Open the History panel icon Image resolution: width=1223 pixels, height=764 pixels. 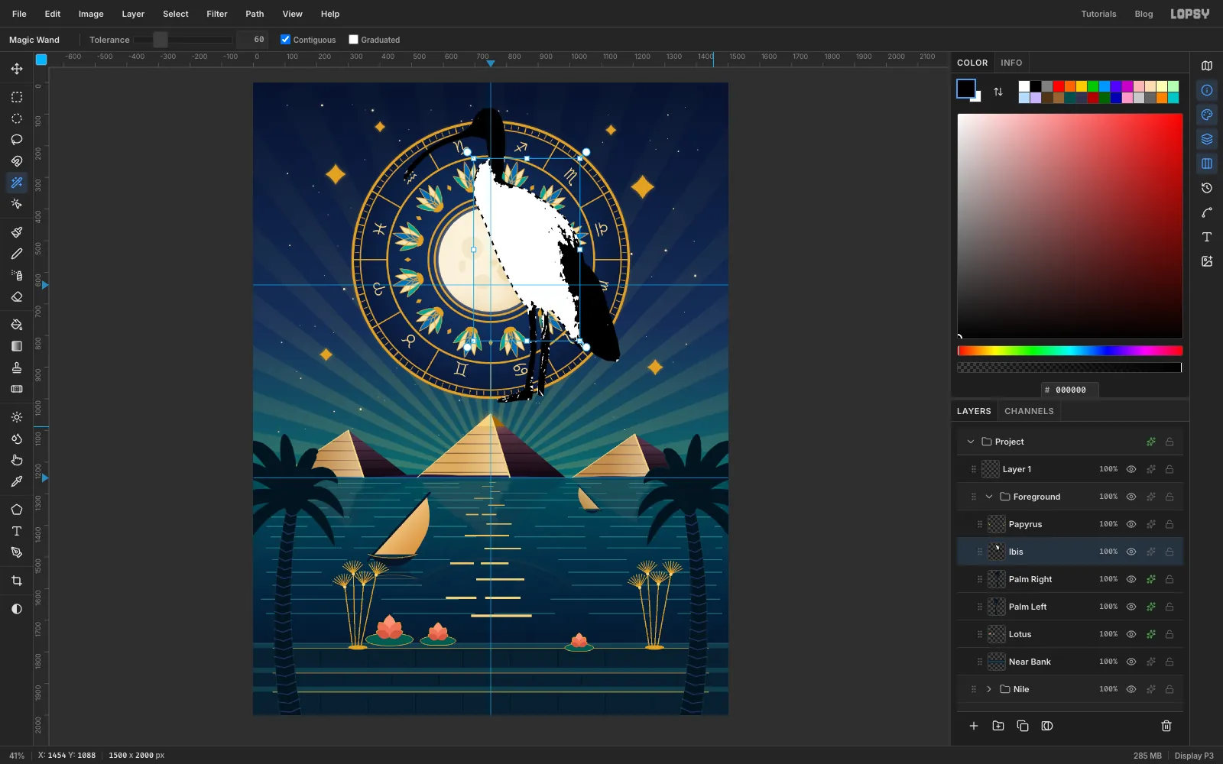(1207, 188)
